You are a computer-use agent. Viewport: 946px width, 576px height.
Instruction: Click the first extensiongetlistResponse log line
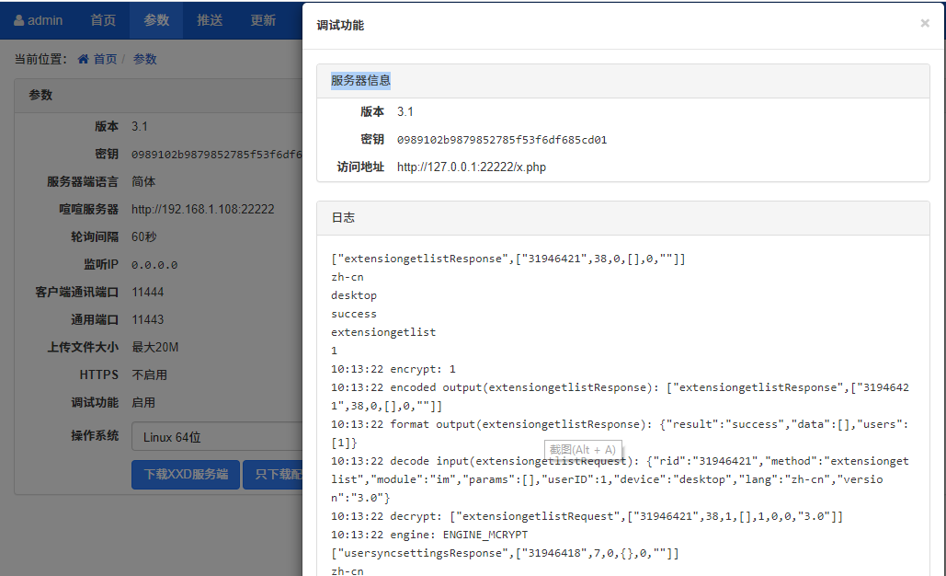508,259
